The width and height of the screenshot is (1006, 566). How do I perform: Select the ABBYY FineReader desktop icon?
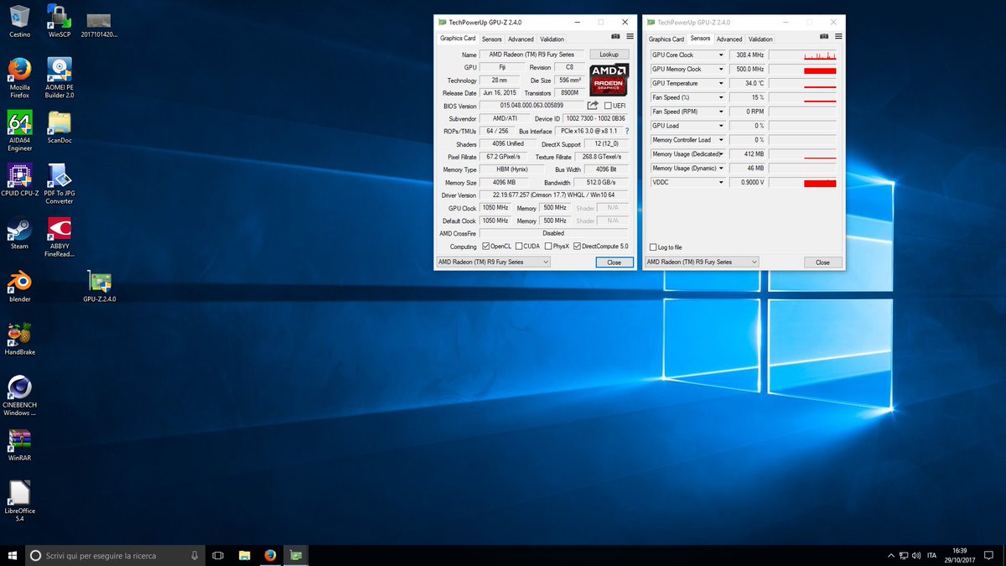pos(60,237)
